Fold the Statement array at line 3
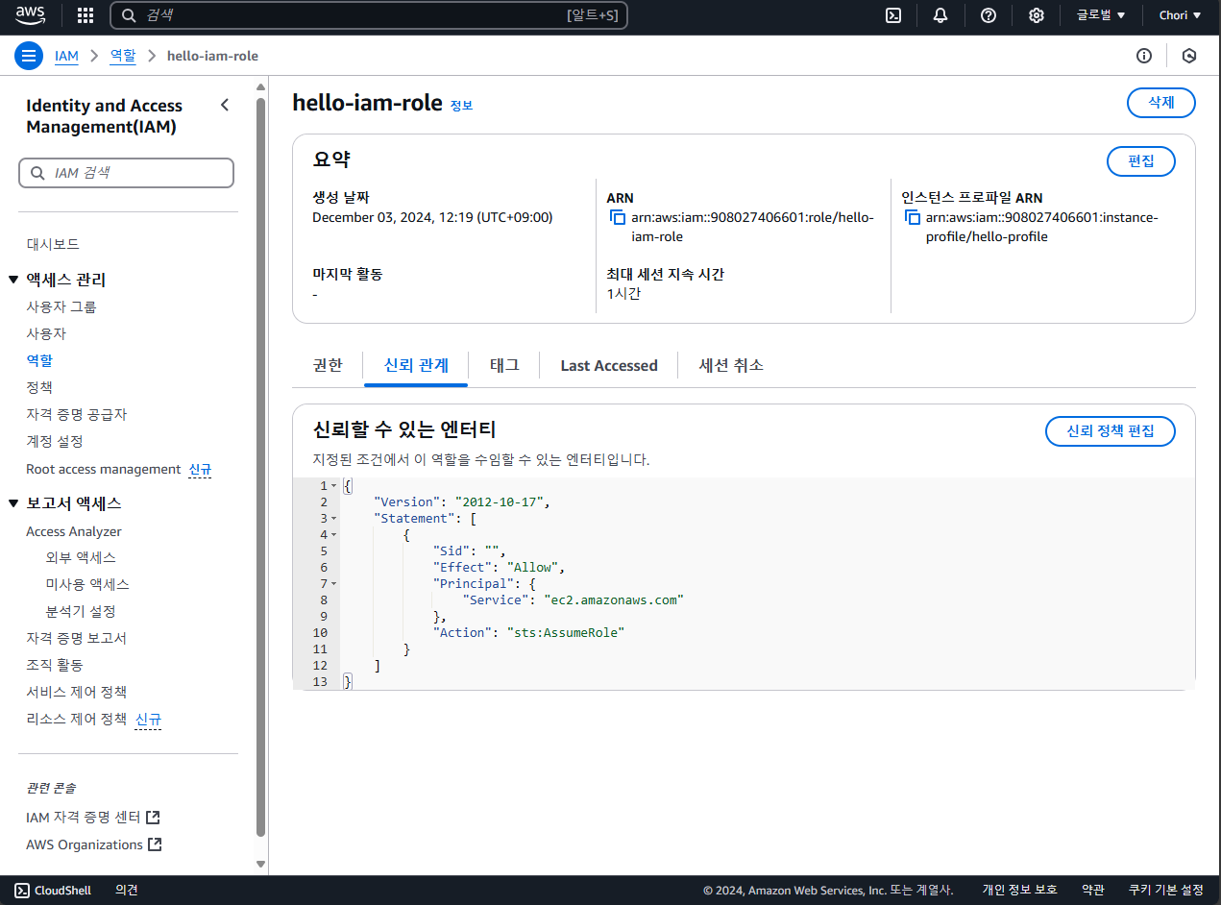The height and width of the screenshot is (905, 1221). (333, 519)
